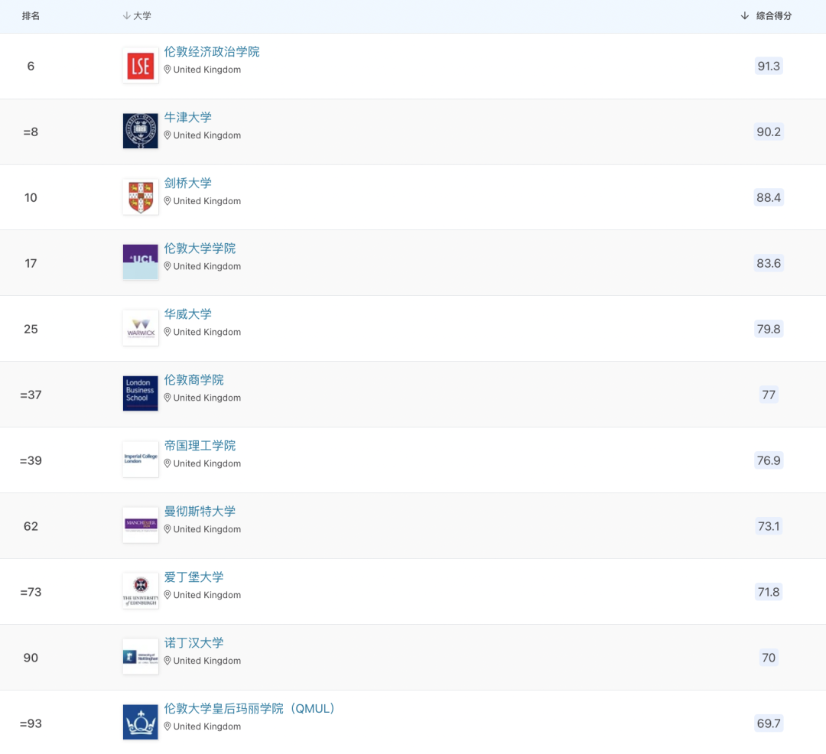Click rank =73
The height and width of the screenshot is (754, 826).
[31, 592]
